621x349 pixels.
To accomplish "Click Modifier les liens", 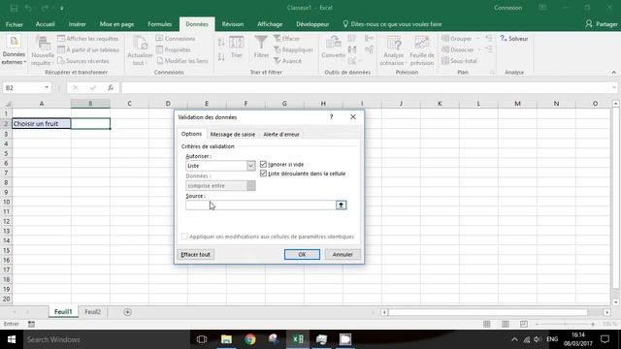I will click(182, 61).
